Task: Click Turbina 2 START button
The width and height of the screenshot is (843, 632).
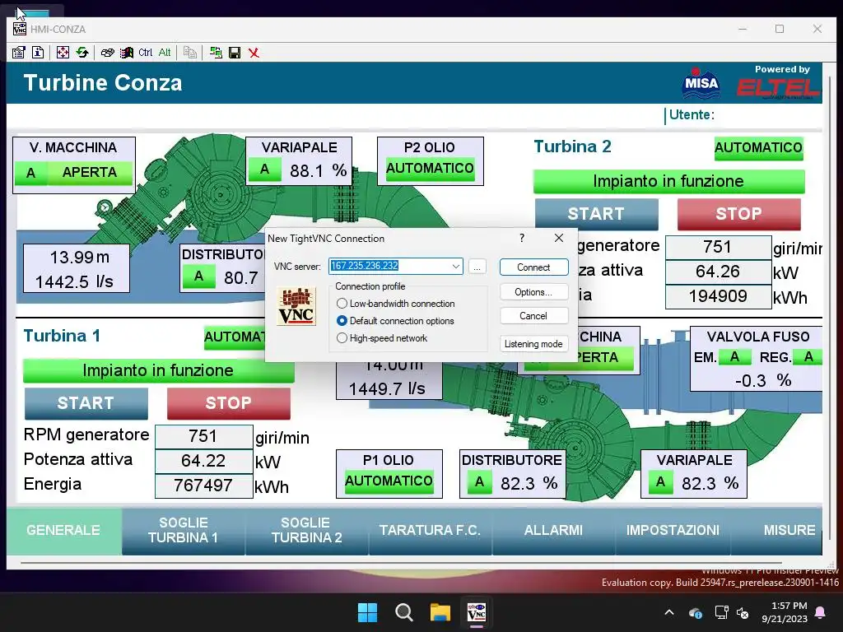Action: point(596,214)
